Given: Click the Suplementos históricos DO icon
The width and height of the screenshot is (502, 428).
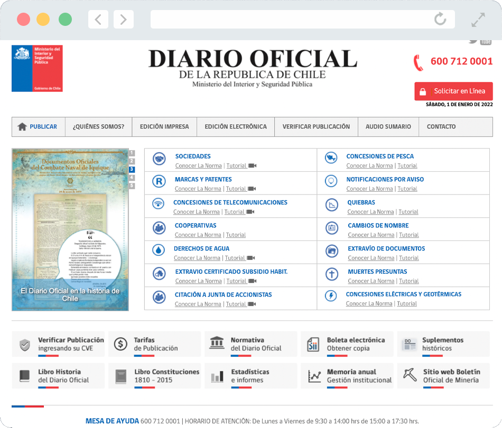Looking at the screenshot, I should coord(410,345).
